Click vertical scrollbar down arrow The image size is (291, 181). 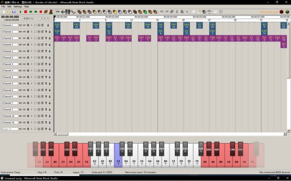point(289,131)
